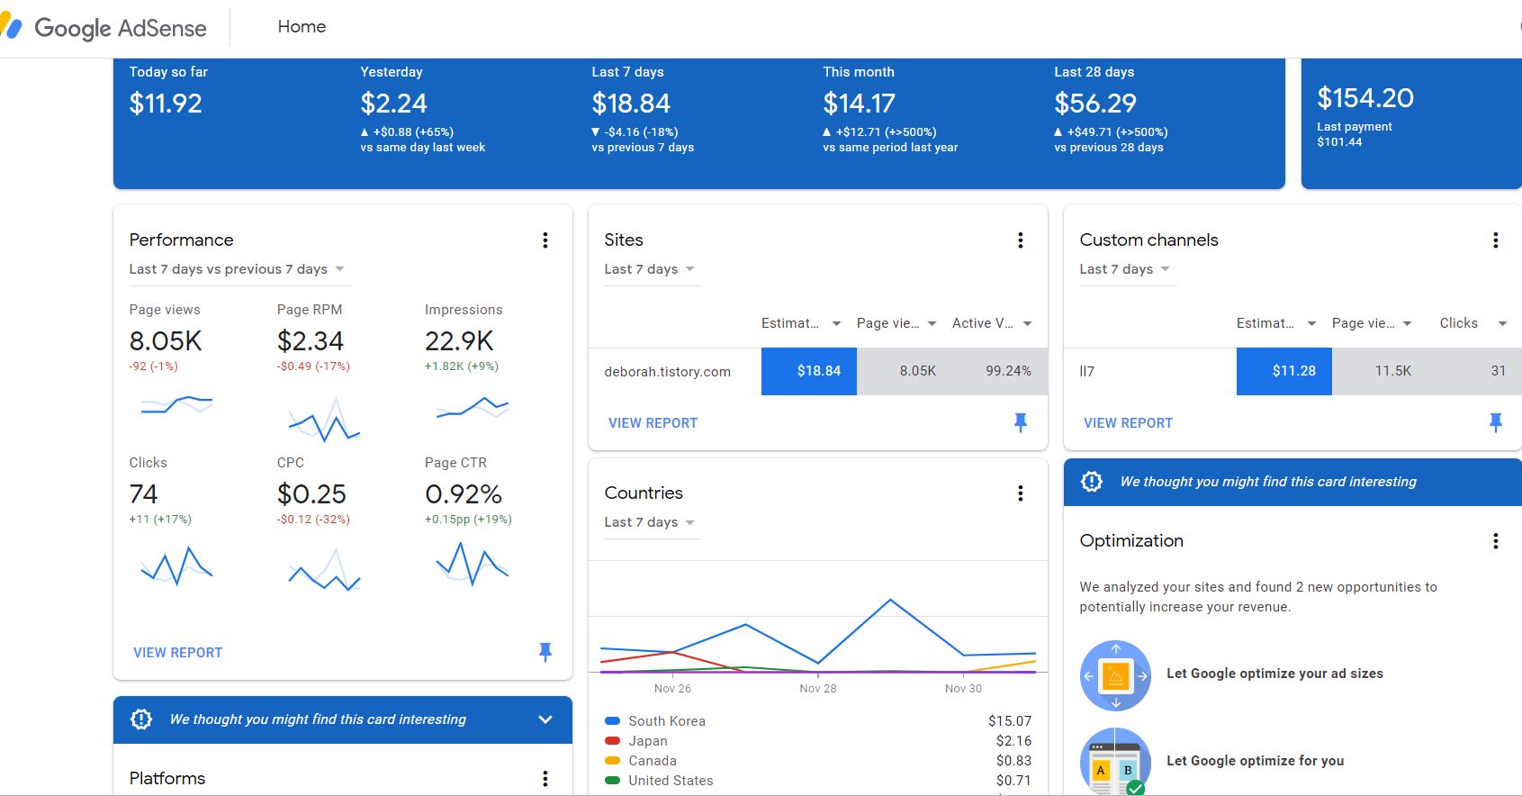Viewport: 1522px width, 796px height.
Task: Open the Countries card three-dot menu
Action: [x=1020, y=493]
